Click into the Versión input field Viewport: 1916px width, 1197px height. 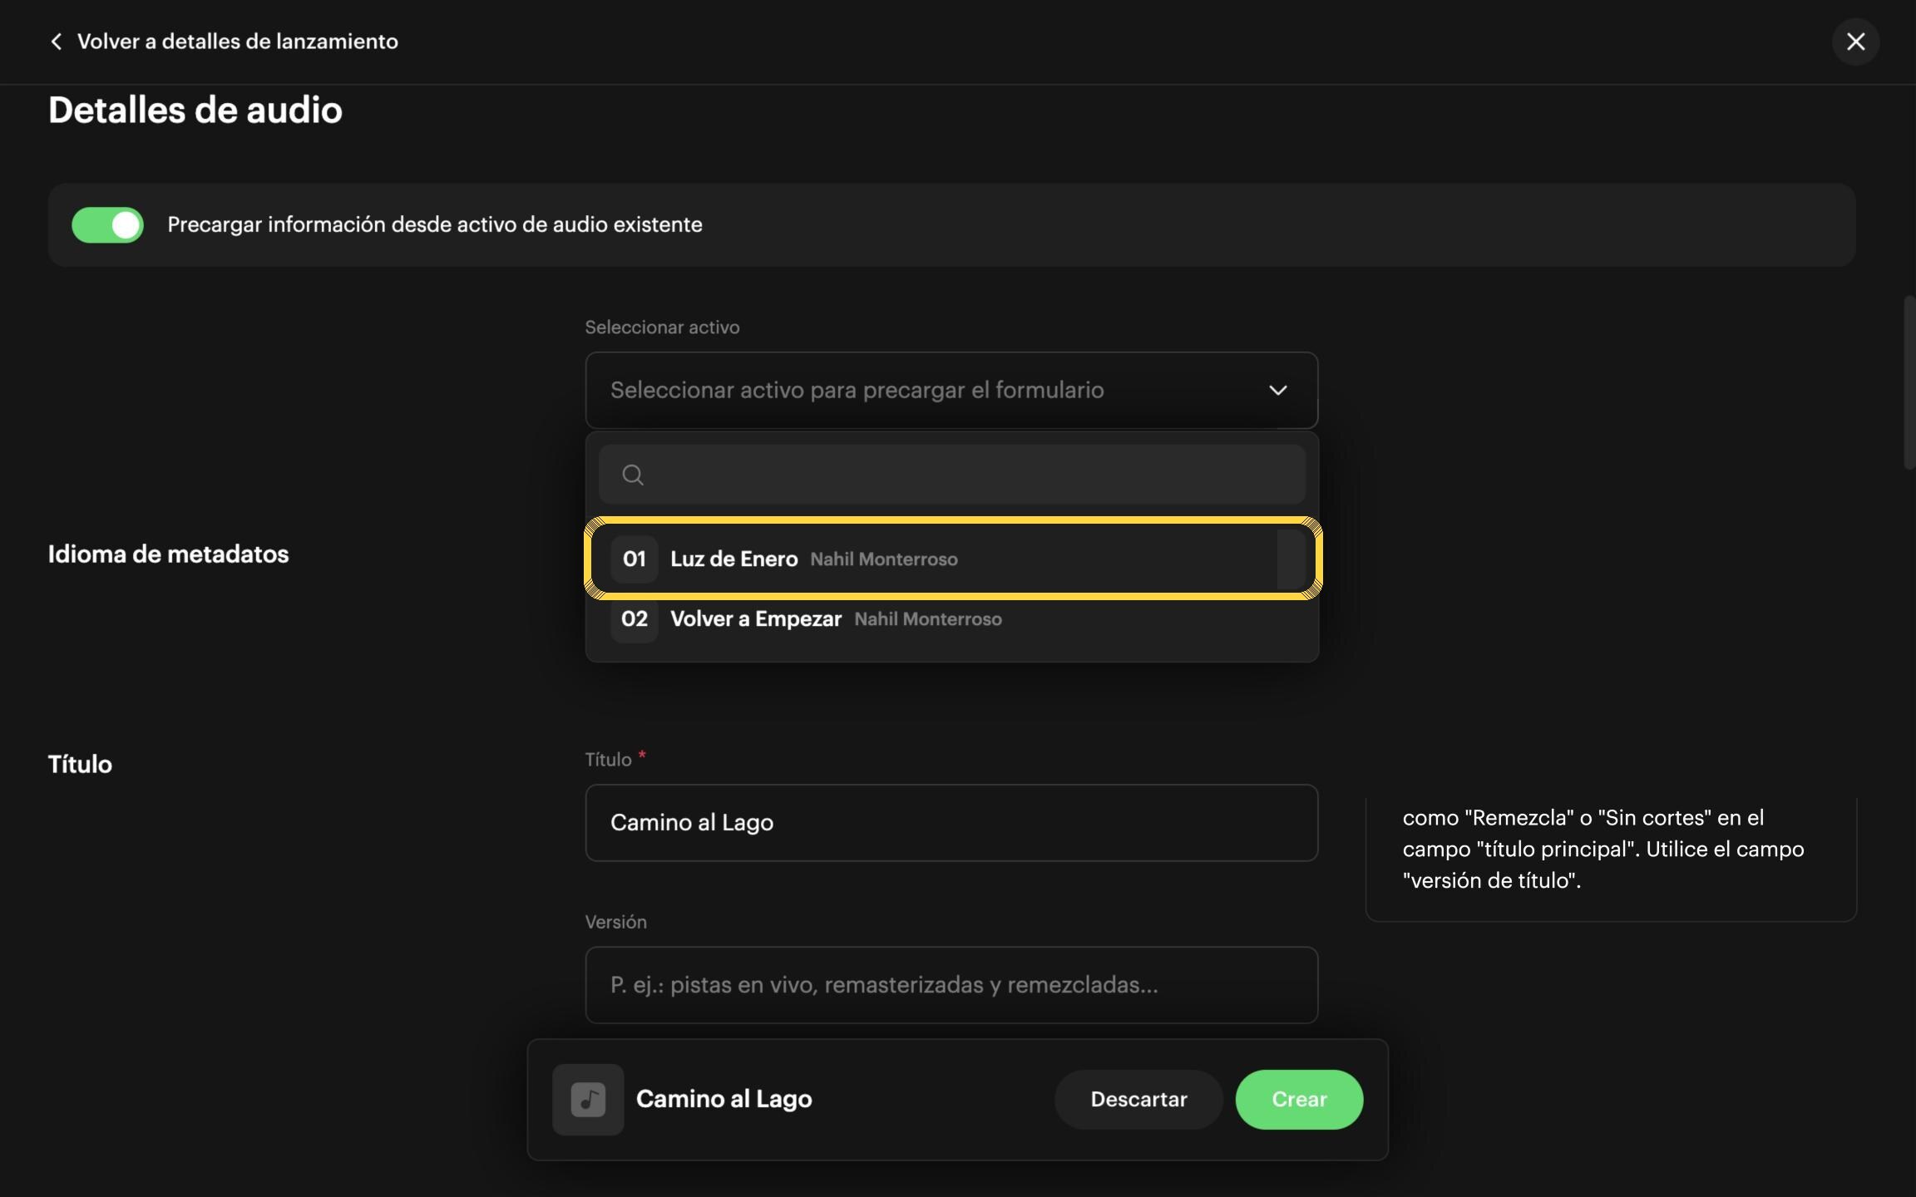point(951,985)
